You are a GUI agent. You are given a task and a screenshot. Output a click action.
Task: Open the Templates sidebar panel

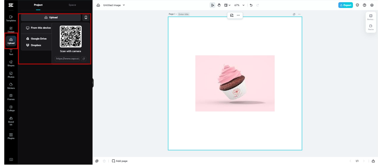pos(11,18)
